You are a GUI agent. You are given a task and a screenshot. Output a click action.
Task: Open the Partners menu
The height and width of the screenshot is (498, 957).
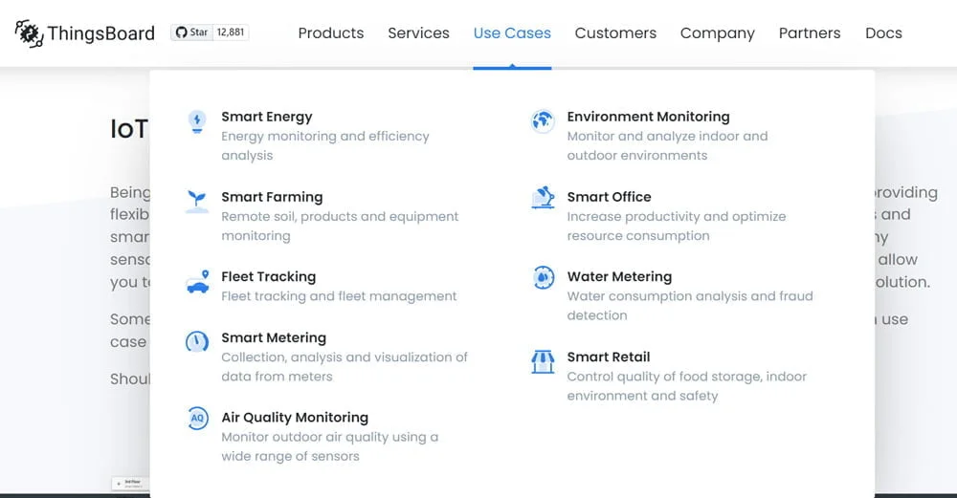[810, 32]
